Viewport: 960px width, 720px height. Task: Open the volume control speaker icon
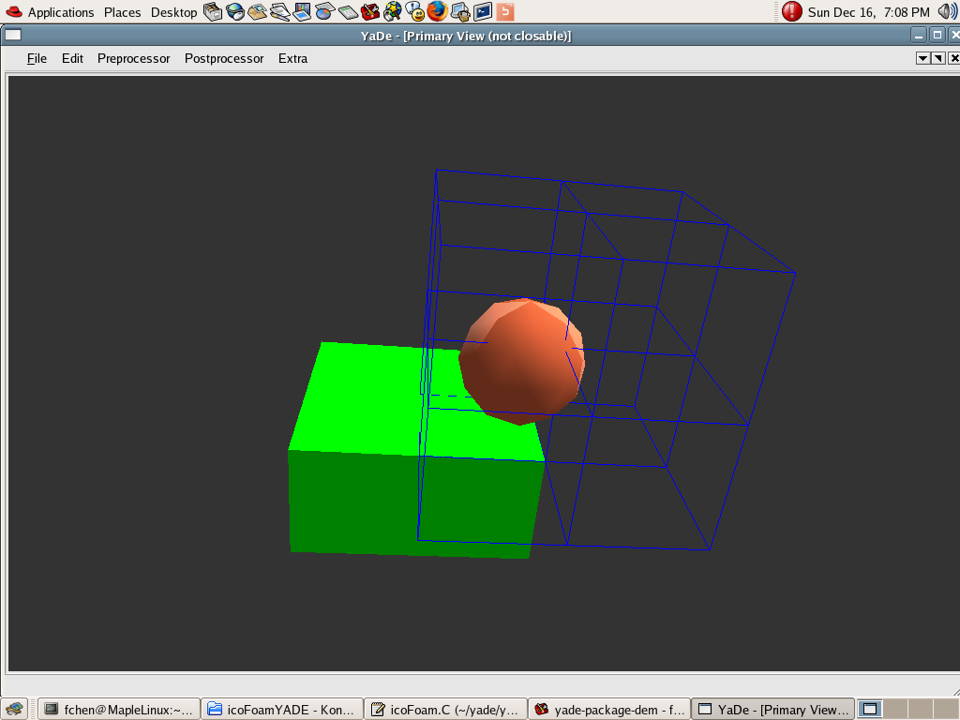[x=947, y=11]
